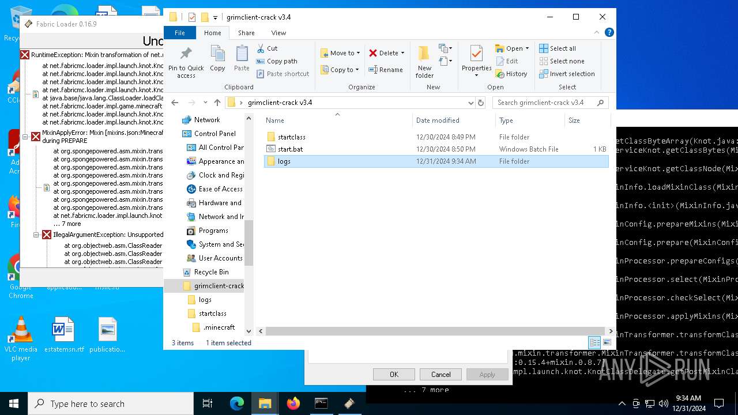The height and width of the screenshot is (415, 738).
Task: Sort by Name column header
Action: [337, 120]
